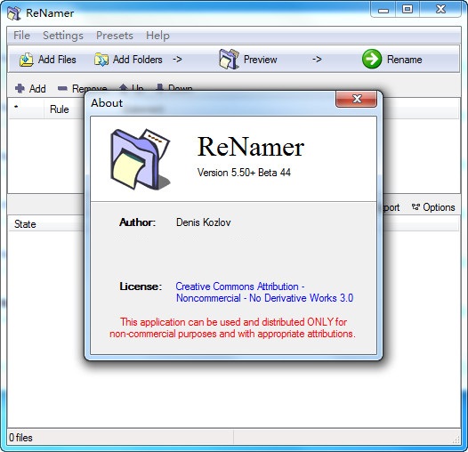
Task: Maximize the ReNamer window
Action: pos(407,10)
